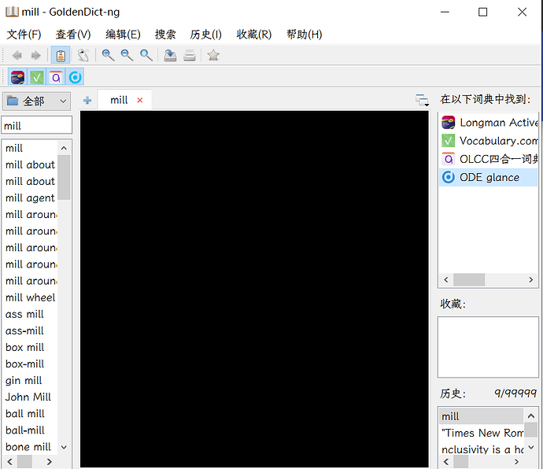This screenshot has width=543, height=469.
Task: Save the article with the disk icon
Action: pyautogui.click(x=170, y=55)
